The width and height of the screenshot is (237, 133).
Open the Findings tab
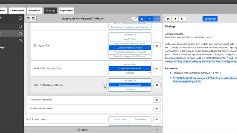pos(50,11)
